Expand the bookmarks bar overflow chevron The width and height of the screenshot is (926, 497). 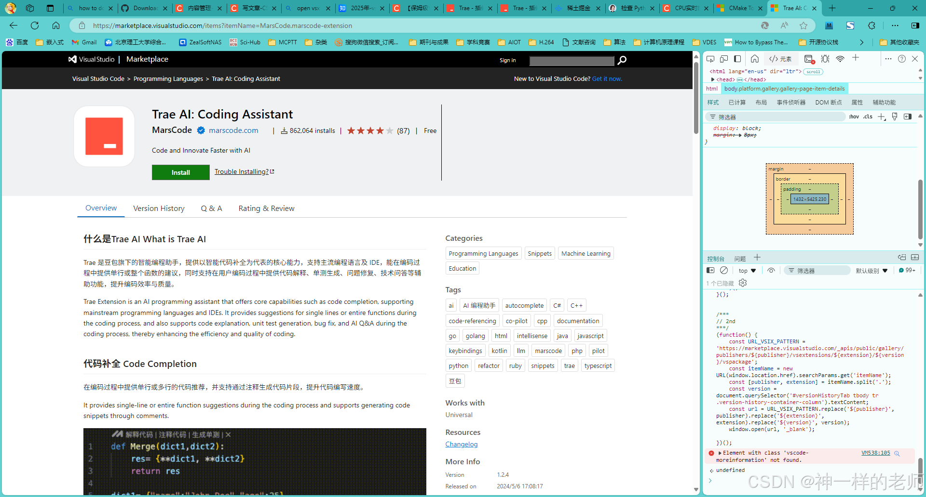click(x=862, y=42)
